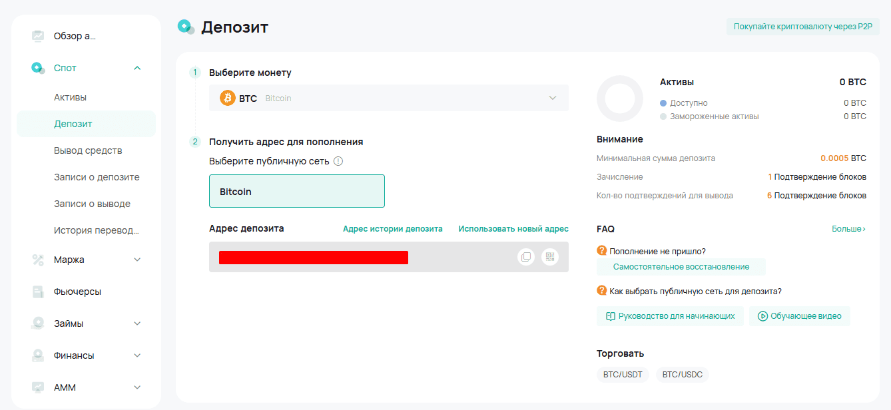
Task: Expand the Займы section chevron
Action: (137, 323)
